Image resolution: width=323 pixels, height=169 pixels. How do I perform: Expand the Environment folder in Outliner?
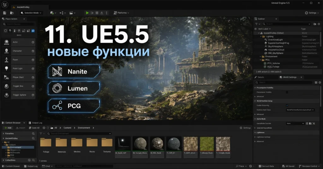coord(260,57)
